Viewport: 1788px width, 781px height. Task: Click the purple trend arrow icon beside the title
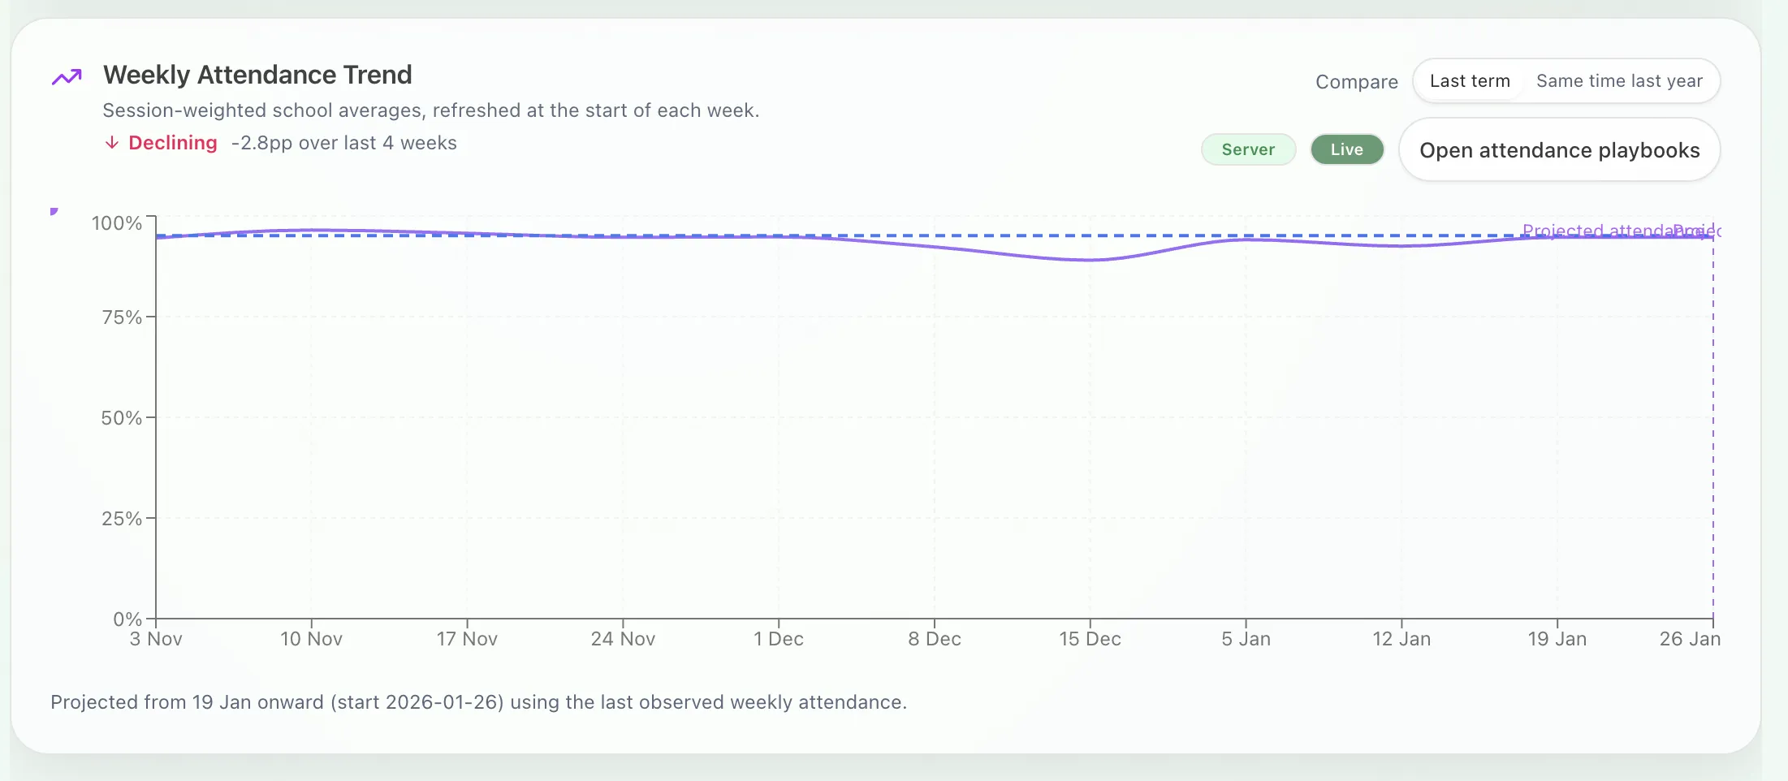click(68, 75)
